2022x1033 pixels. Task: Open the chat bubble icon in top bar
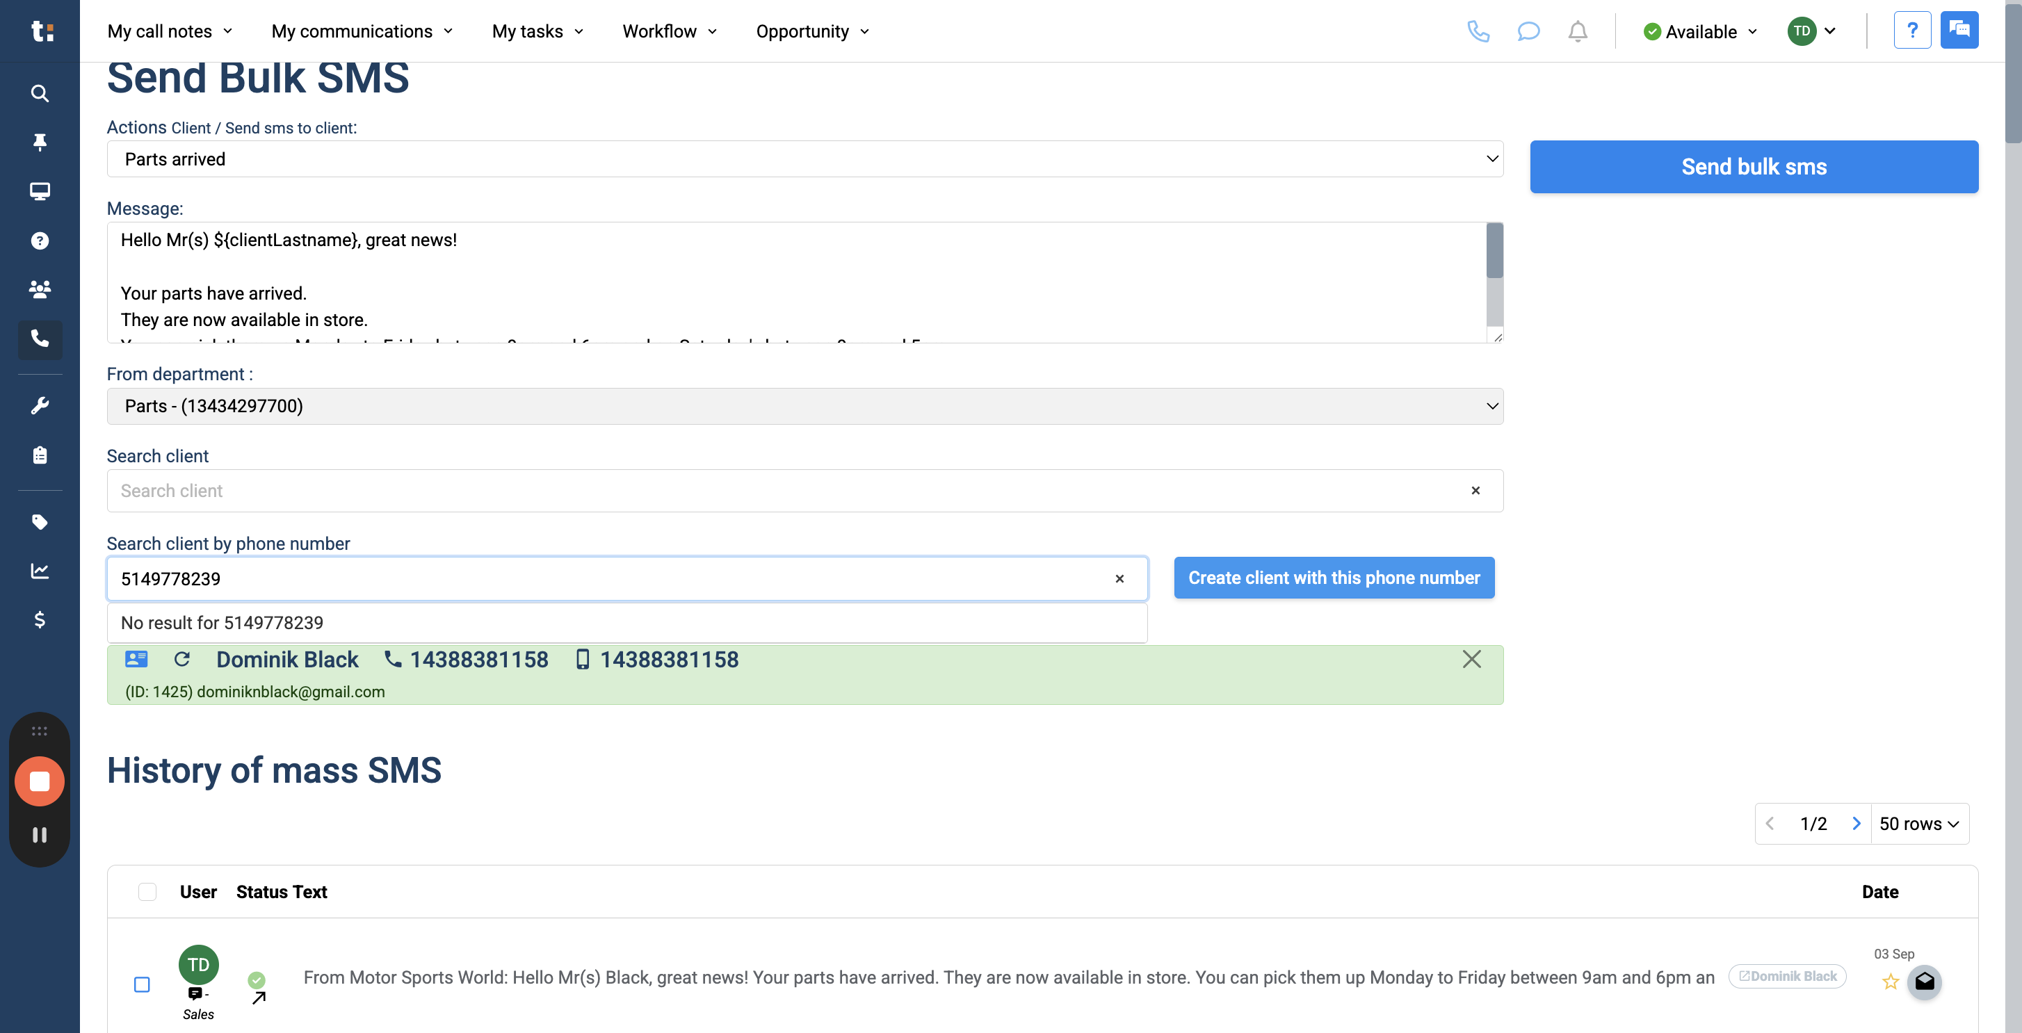[x=1528, y=31]
